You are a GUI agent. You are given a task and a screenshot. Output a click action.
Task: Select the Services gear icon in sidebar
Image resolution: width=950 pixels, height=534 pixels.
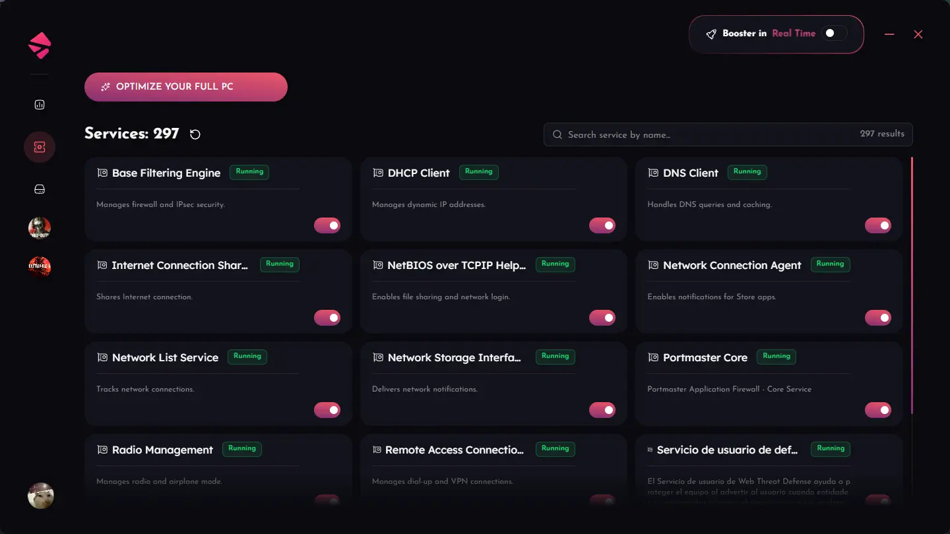tap(39, 146)
